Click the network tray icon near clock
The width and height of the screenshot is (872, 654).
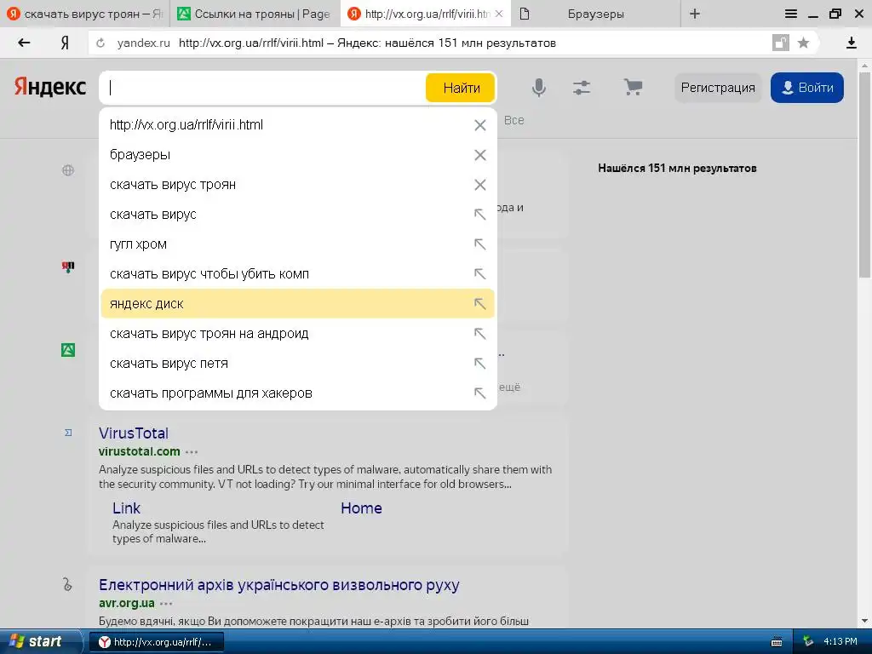[807, 641]
